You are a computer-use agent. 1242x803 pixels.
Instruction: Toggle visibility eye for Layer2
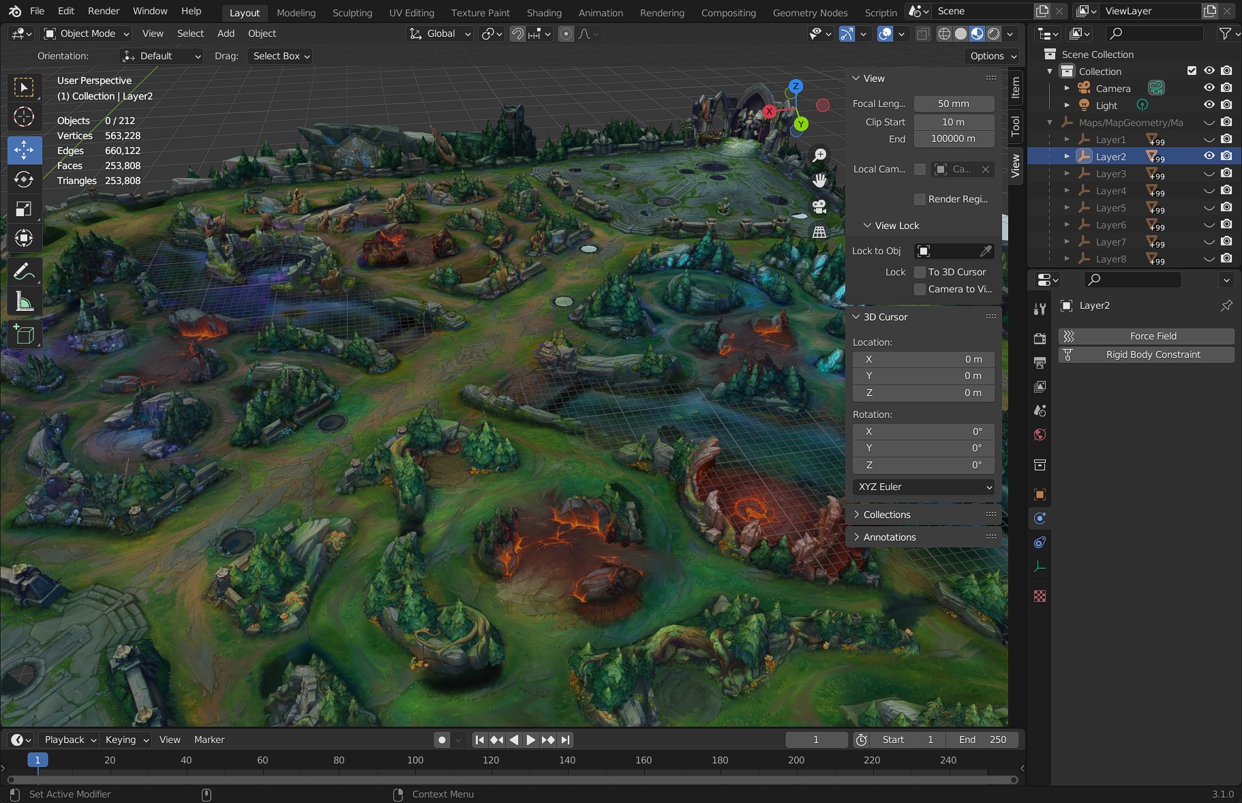(1209, 156)
